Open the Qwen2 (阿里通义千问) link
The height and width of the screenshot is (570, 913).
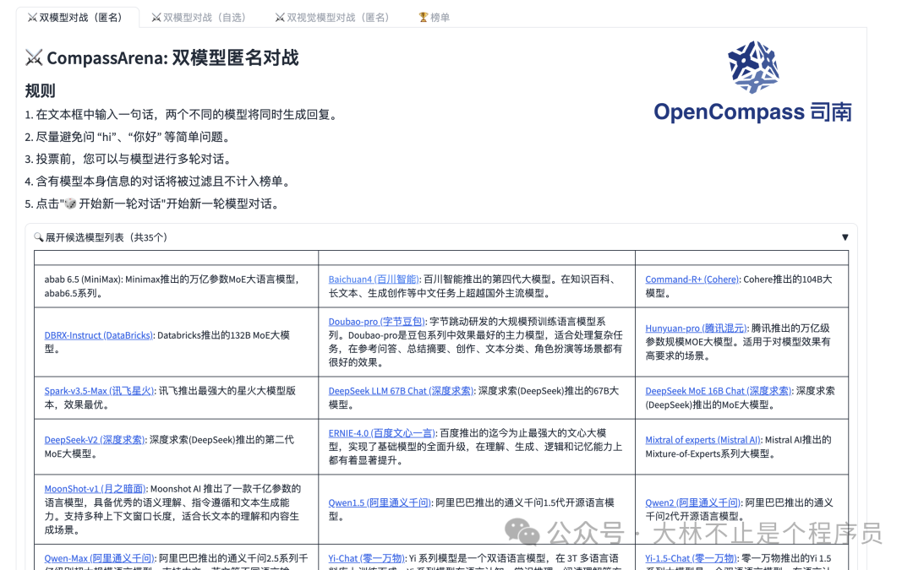click(x=692, y=502)
